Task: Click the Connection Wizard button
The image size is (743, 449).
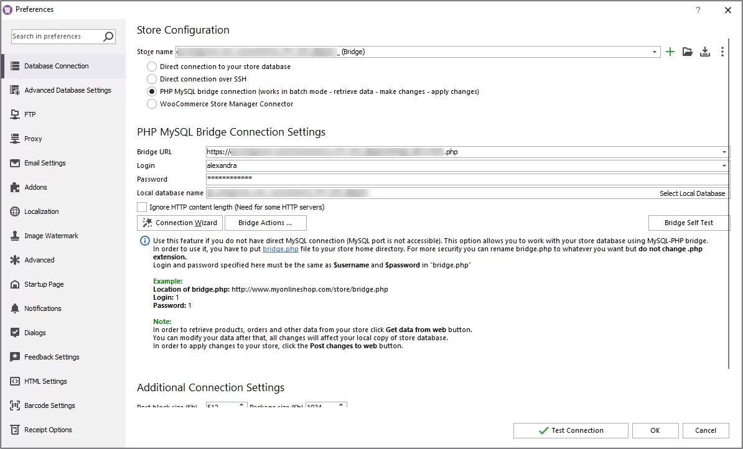Action: [x=180, y=223]
